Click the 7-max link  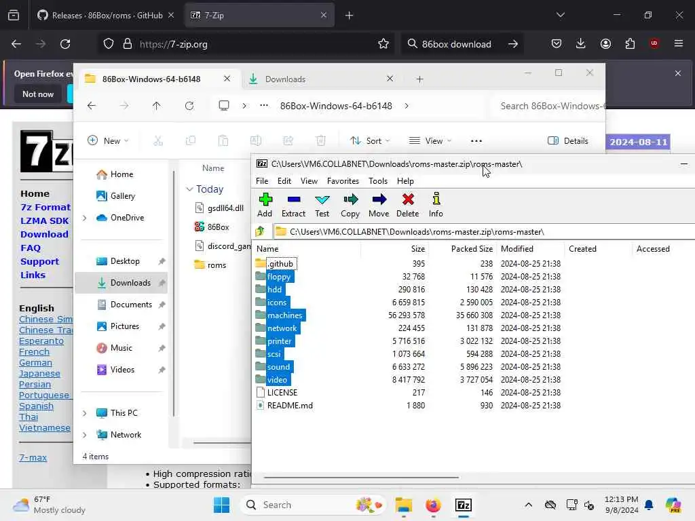tap(33, 458)
